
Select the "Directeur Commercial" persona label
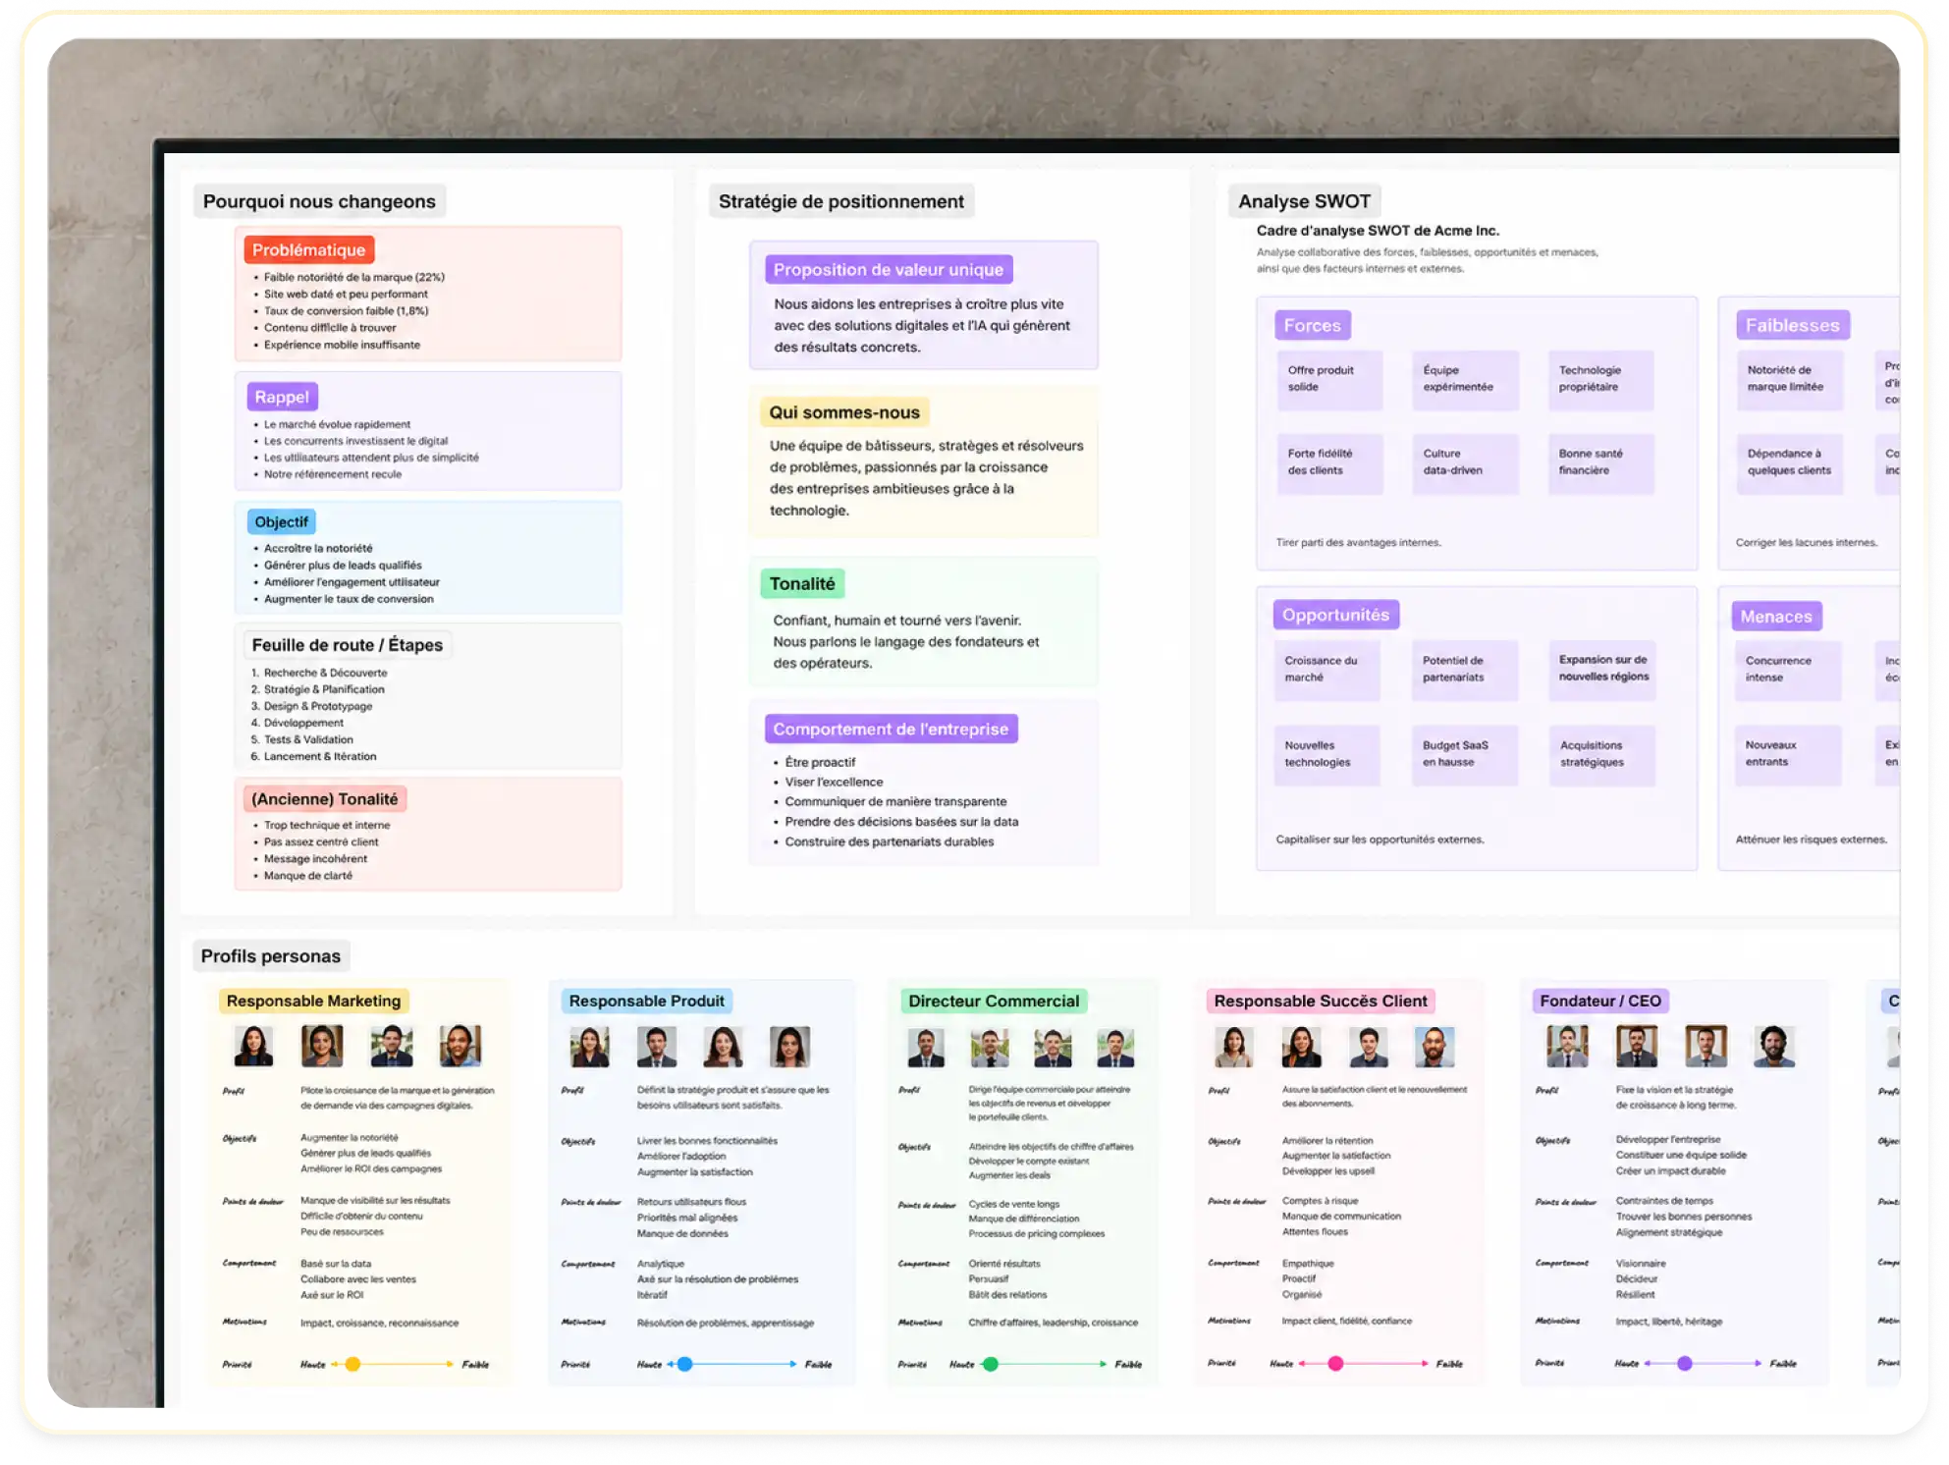(994, 1002)
